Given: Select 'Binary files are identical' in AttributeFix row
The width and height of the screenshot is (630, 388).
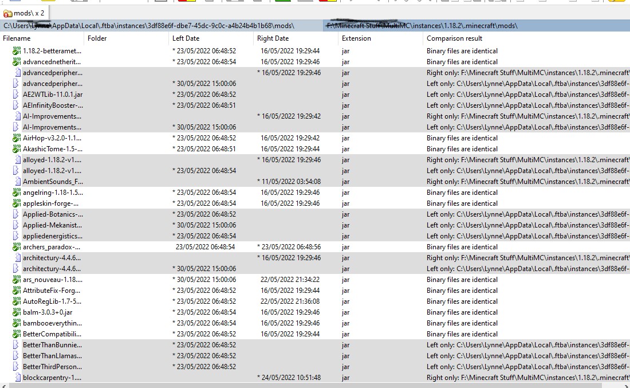Looking at the screenshot, I should pyautogui.click(x=462, y=290).
